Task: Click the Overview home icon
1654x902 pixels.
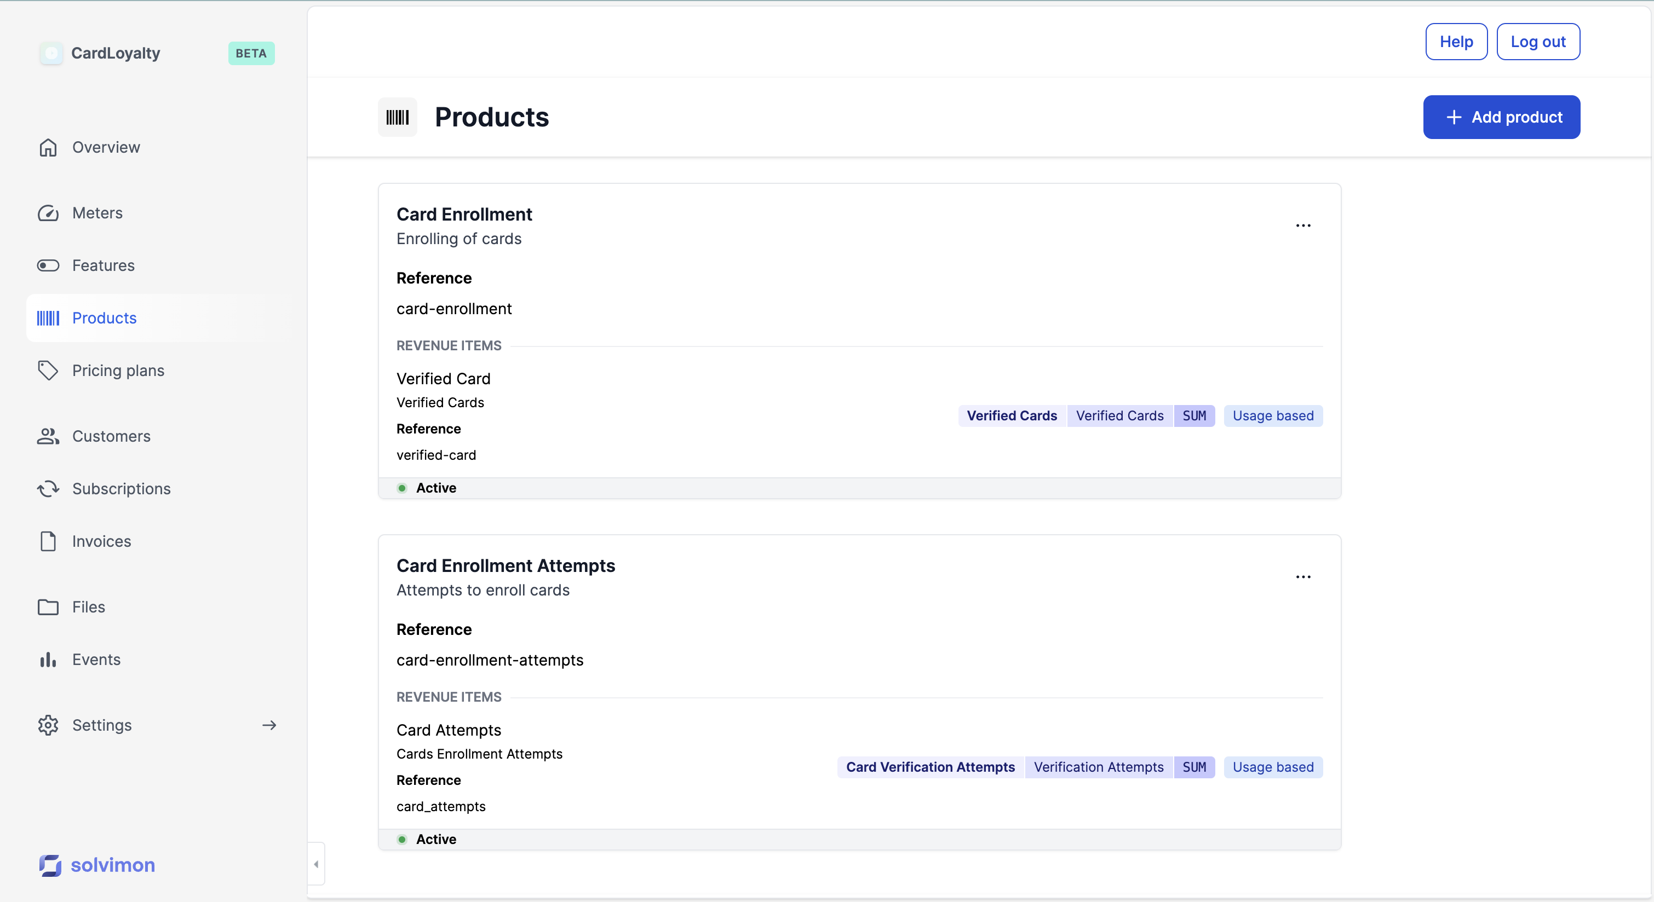Action: (48, 148)
